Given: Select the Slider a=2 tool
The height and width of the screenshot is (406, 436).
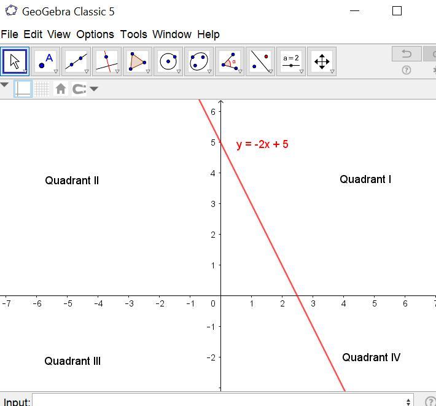Looking at the screenshot, I should (291, 61).
